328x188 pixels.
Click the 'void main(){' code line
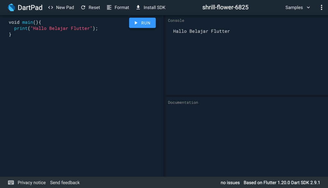[25, 22]
